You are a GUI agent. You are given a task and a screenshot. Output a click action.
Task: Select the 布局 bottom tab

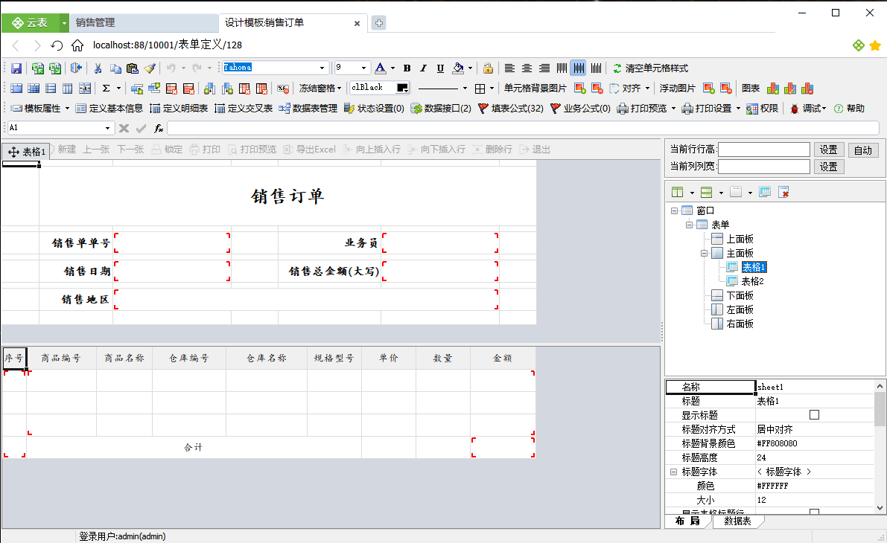[687, 521]
